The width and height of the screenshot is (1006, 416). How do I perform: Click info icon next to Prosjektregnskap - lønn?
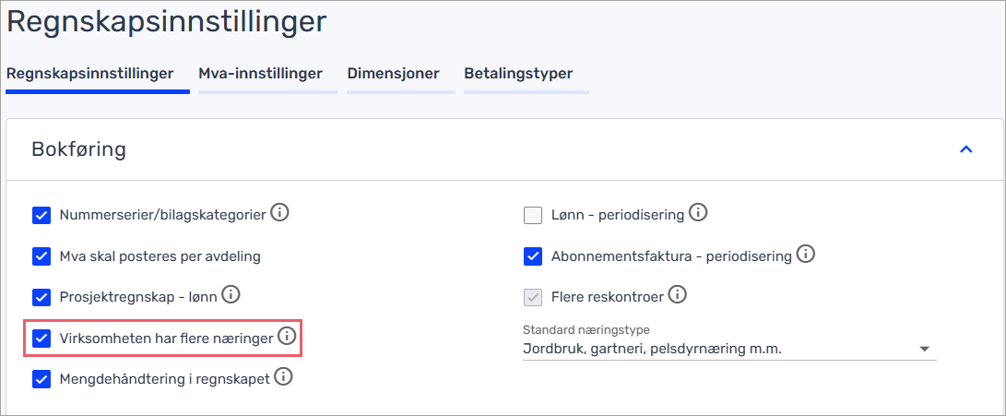[x=231, y=296]
